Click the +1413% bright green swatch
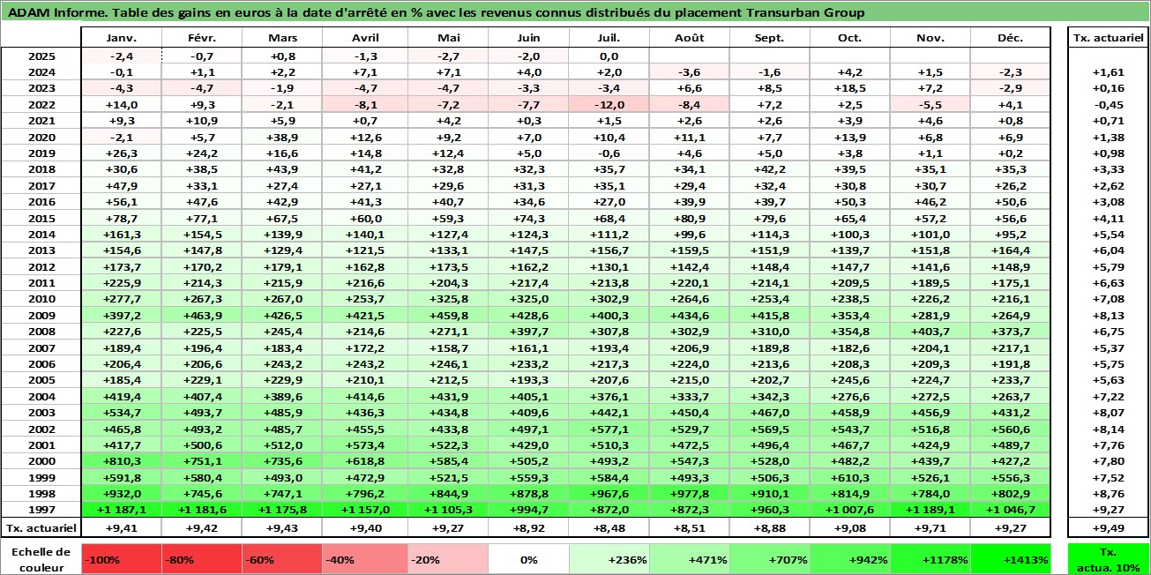 1010,558
